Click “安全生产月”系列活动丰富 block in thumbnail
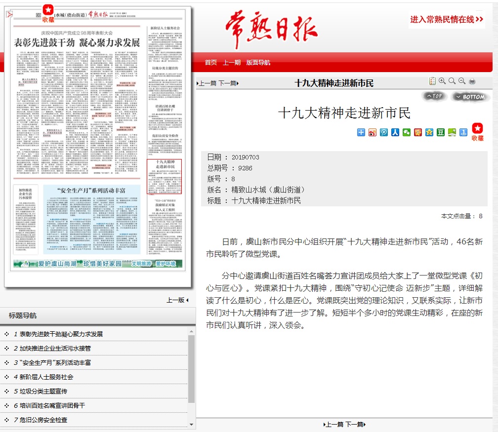The height and width of the screenshot is (432, 498). 92,220
